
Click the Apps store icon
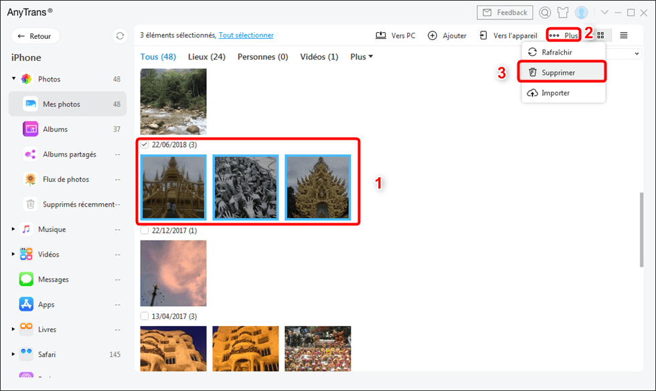tap(26, 304)
